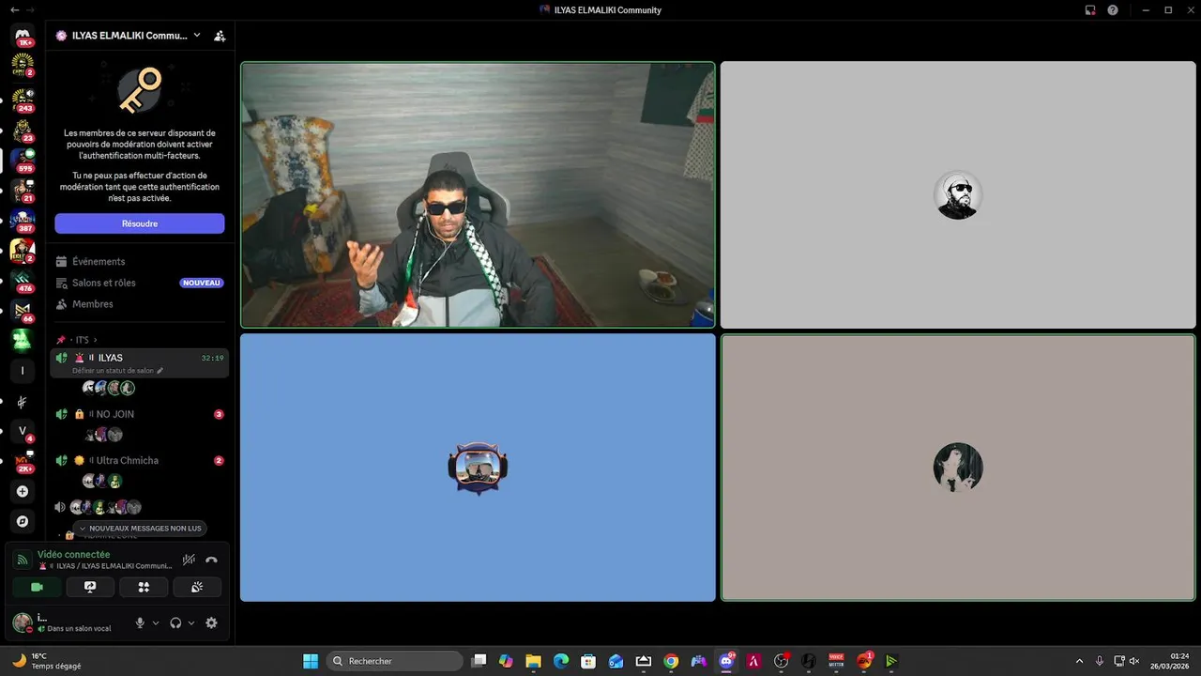Open the server badged 387
Screen dimensions: 1201x676
[x=23, y=220]
